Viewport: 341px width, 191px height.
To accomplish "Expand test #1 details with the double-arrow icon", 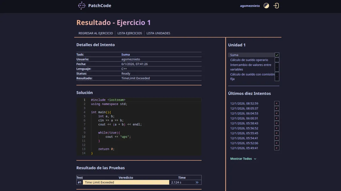I will 197,182.
